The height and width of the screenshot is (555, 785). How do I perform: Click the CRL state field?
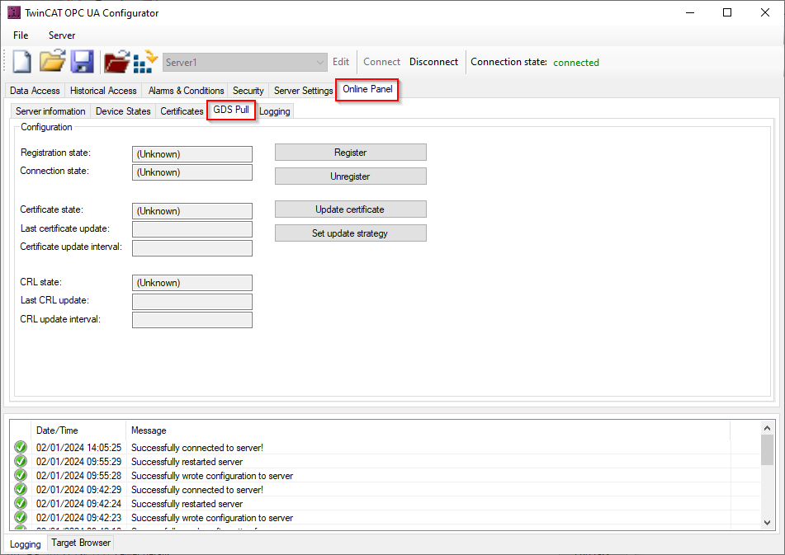point(192,283)
